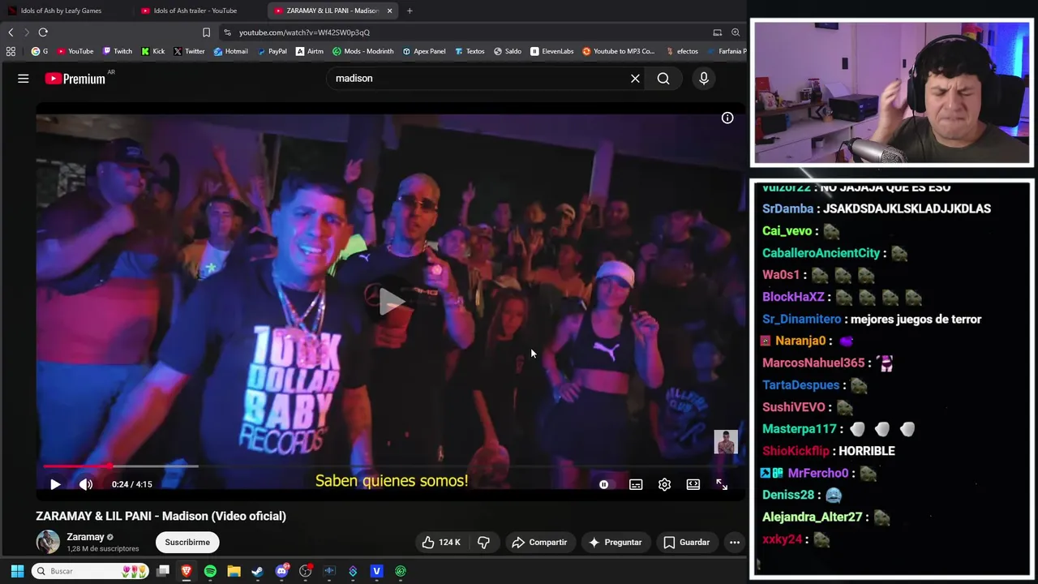Click SrDamba's username in chat
The width and height of the screenshot is (1038, 584).
787,208
